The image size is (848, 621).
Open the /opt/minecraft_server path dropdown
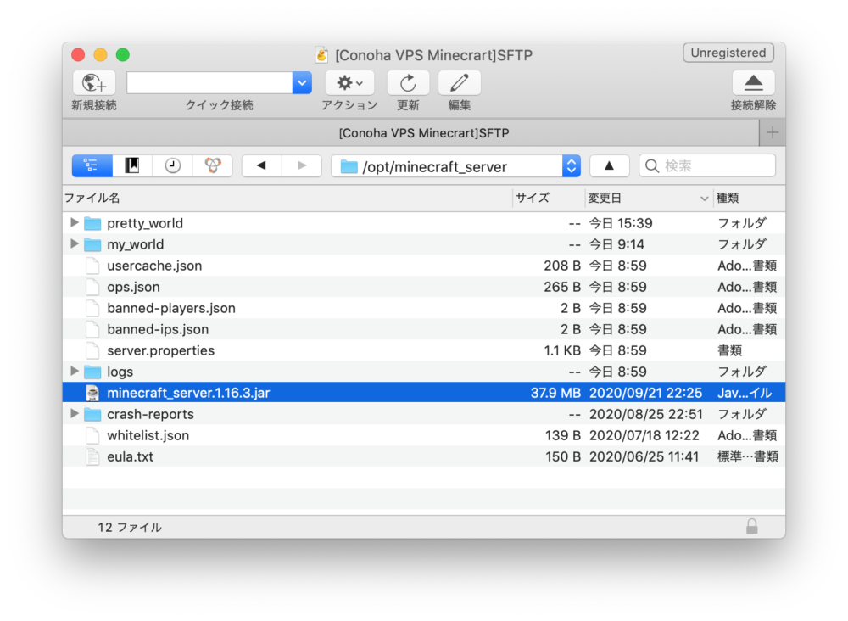[571, 165]
